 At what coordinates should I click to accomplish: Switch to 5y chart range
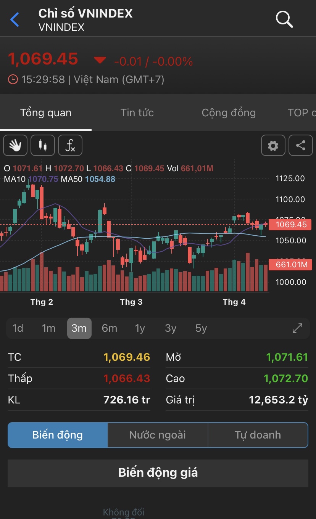point(201,328)
